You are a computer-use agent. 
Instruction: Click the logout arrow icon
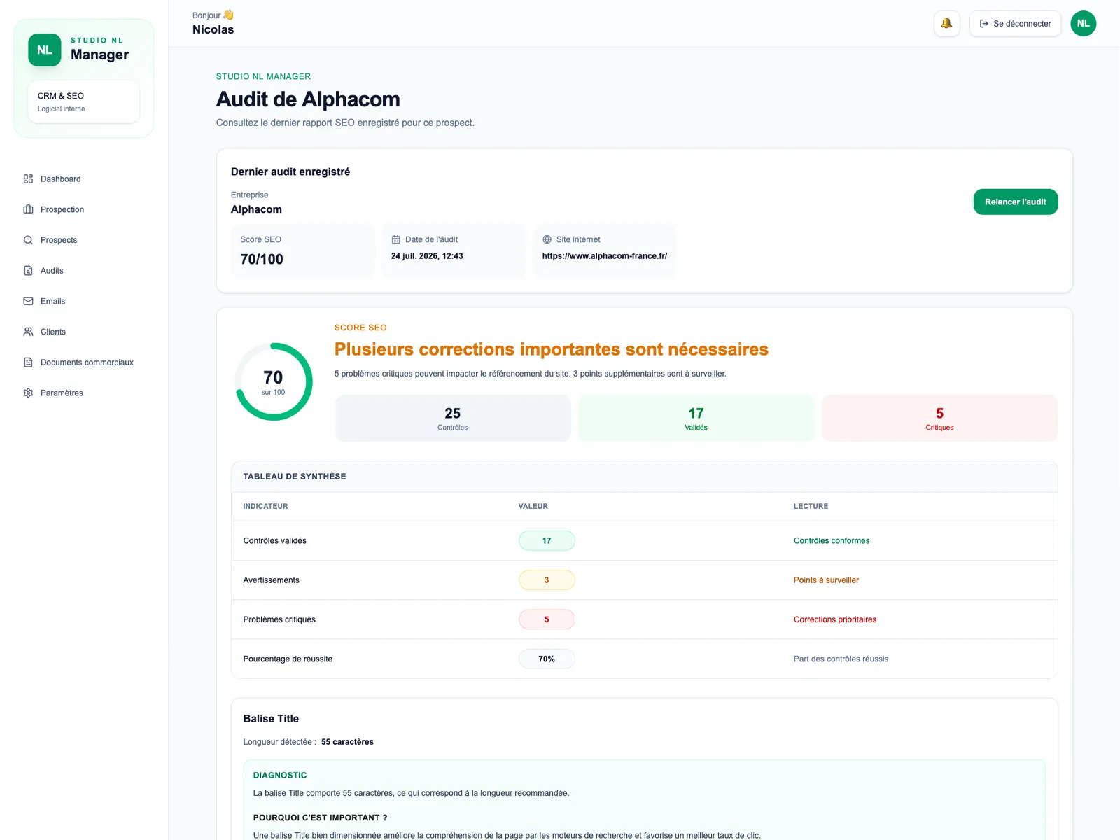pos(984,24)
